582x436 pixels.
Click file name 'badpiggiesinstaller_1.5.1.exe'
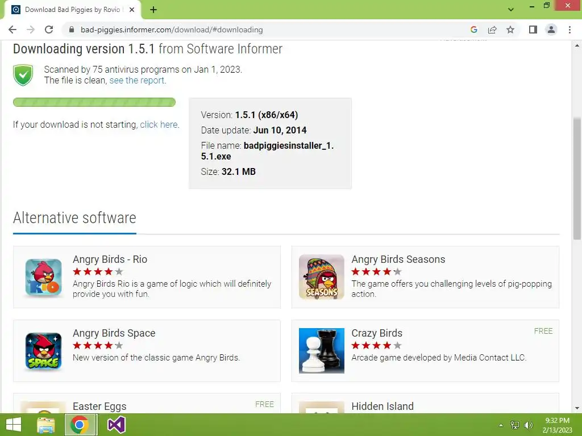pyautogui.click(x=267, y=151)
